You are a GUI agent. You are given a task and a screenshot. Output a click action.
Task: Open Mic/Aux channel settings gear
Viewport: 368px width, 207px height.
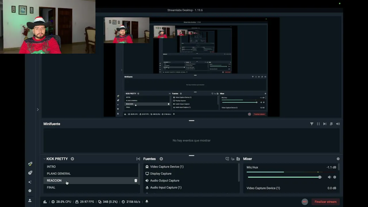[x=335, y=177]
